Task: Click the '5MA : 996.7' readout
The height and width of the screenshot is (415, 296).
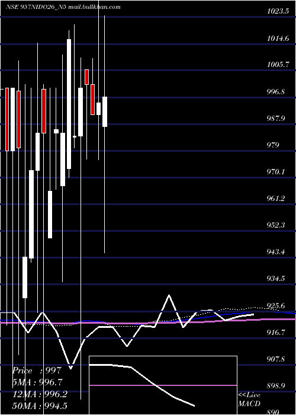Action: pyautogui.click(x=37, y=382)
